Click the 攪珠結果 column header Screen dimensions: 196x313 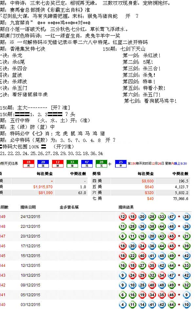tap(126, 207)
